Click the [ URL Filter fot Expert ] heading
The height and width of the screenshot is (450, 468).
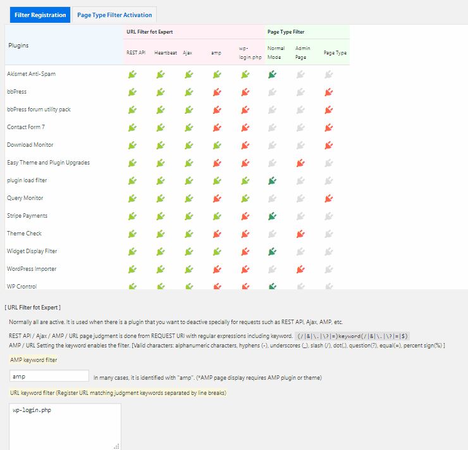pos(32,307)
